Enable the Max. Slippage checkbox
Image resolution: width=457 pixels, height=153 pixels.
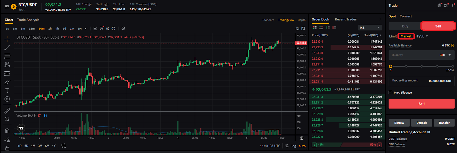(390, 92)
